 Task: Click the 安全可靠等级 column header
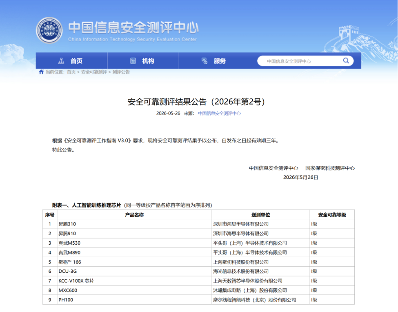point(332,215)
